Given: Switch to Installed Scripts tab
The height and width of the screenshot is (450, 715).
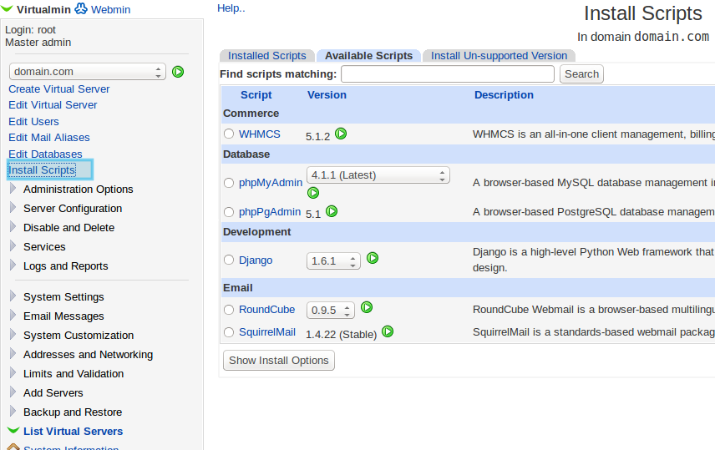Looking at the screenshot, I should point(267,56).
